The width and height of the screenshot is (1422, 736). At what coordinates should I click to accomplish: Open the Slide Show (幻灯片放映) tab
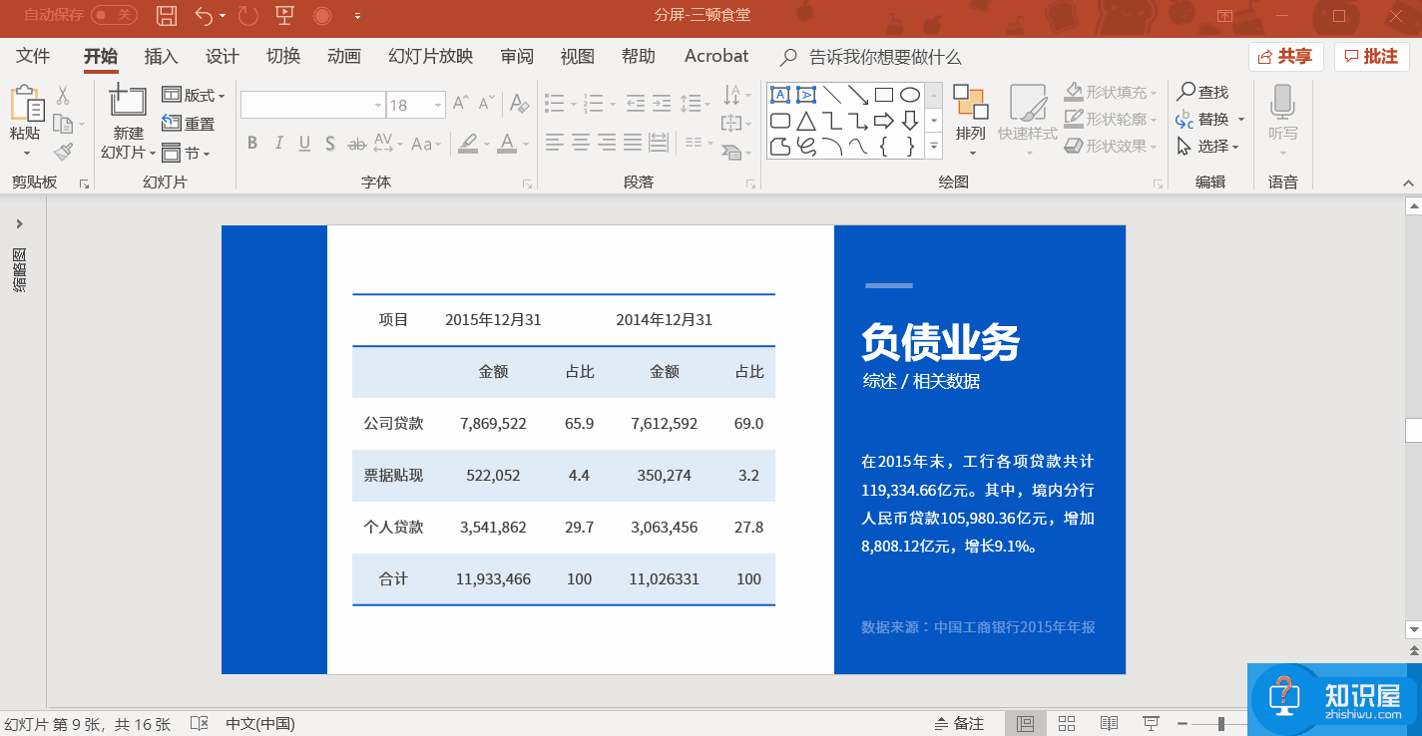point(430,56)
